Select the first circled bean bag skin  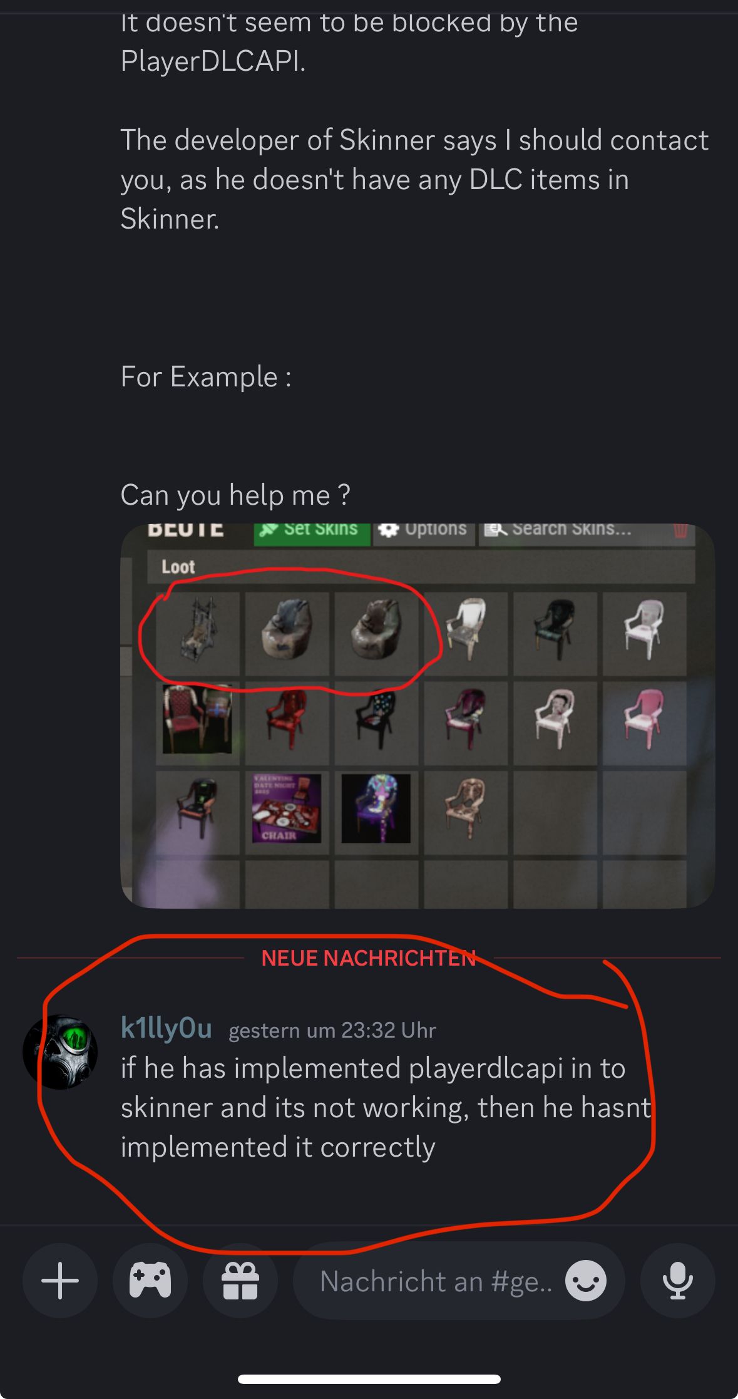pyautogui.click(x=287, y=633)
